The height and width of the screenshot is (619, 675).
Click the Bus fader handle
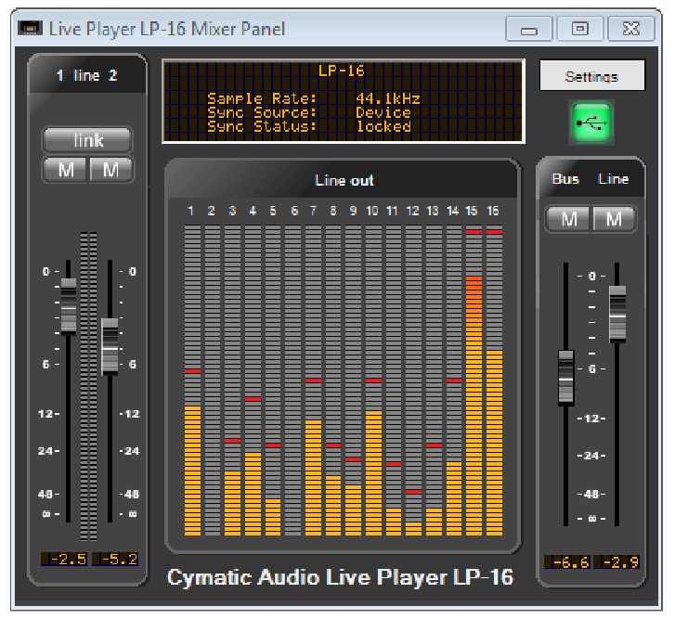(566, 378)
